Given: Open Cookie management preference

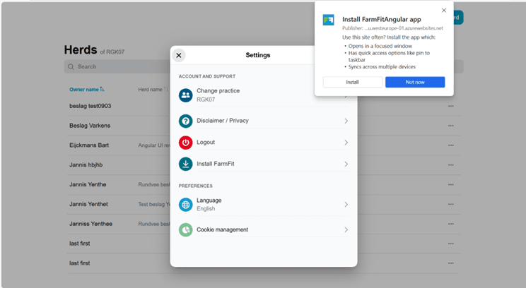Looking at the screenshot, I should coord(263,229).
